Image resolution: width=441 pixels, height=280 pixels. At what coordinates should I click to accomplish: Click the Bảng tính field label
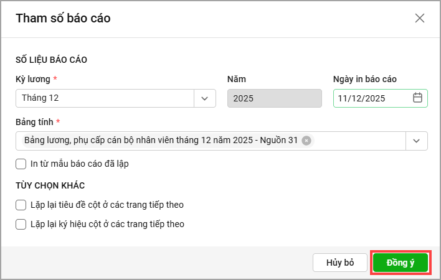pyautogui.click(x=34, y=122)
